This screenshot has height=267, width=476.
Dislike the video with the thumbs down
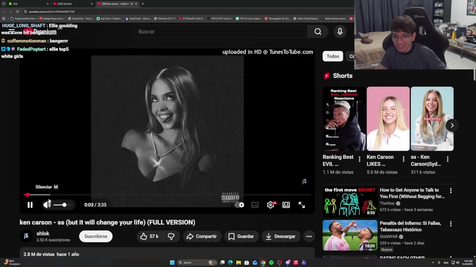pos(171,236)
